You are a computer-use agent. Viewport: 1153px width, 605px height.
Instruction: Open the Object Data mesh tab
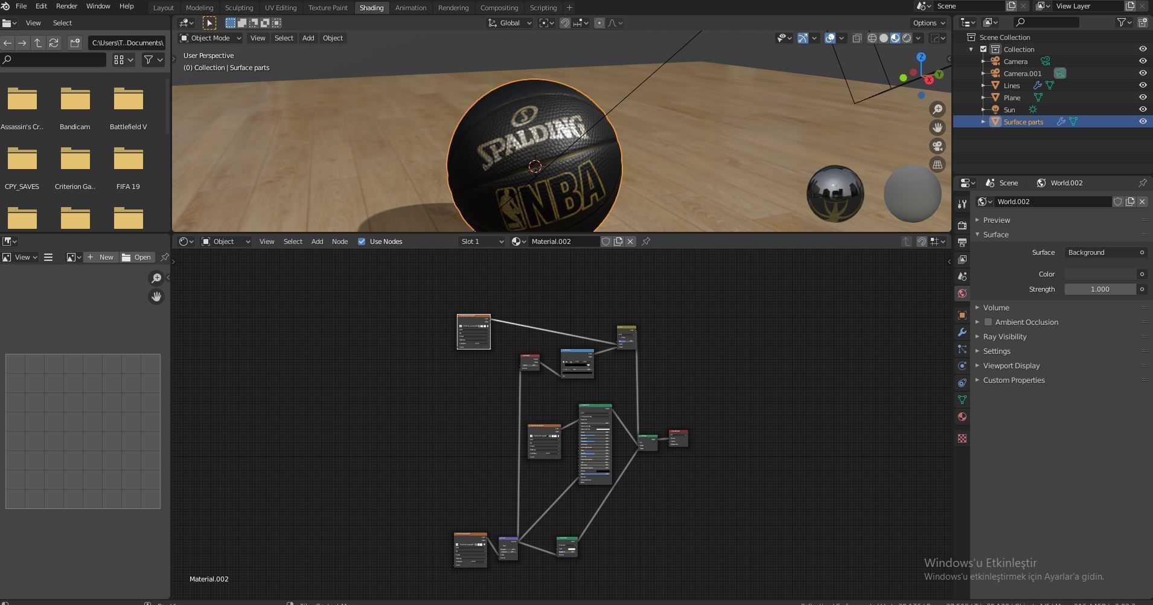[x=962, y=400]
